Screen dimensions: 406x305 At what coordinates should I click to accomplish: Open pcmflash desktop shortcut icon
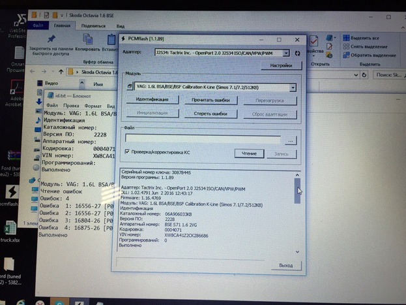(x=11, y=191)
